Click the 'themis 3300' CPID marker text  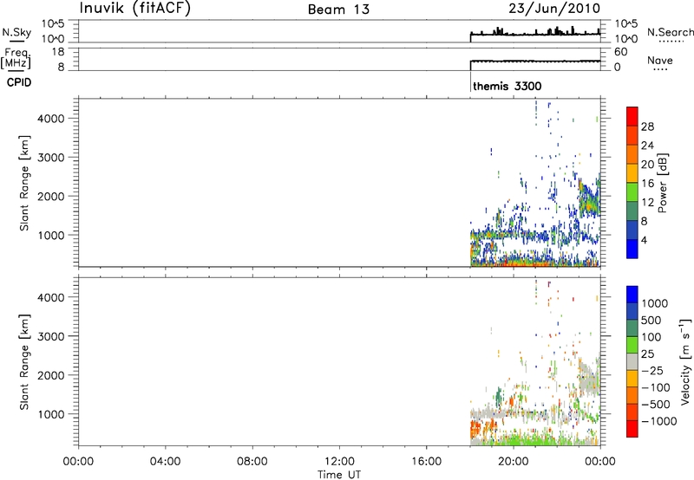(x=507, y=86)
